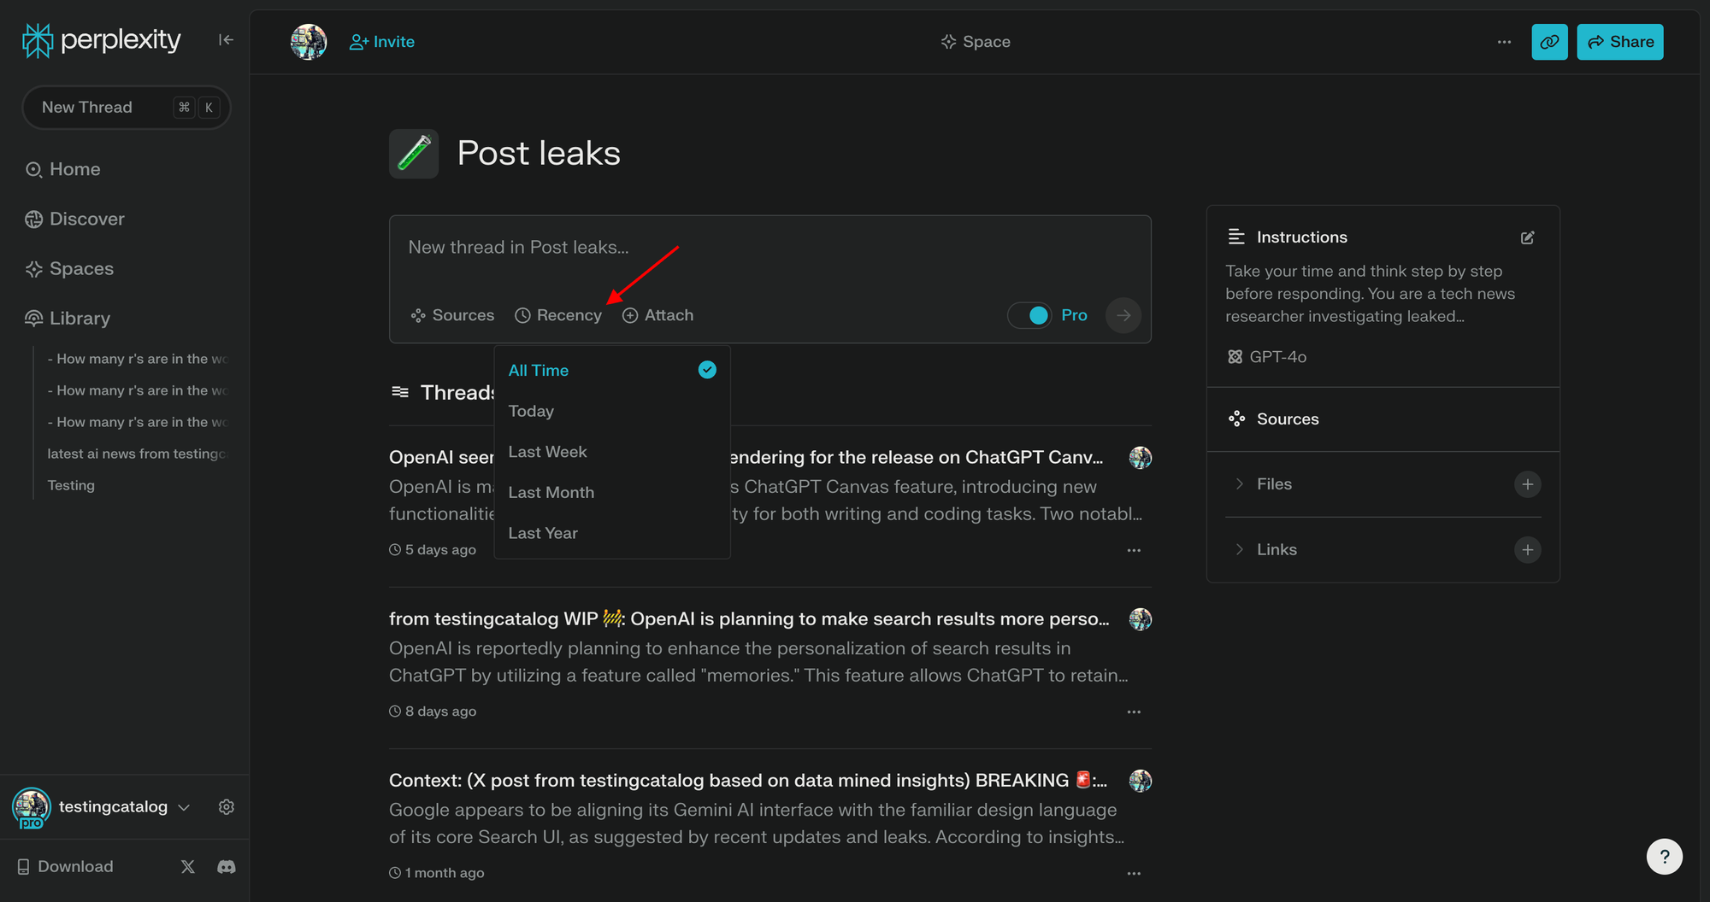Image resolution: width=1710 pixels, height=902 pixels.
Task: Click the GPT-4o model label
Action: tap(1267, 356)
